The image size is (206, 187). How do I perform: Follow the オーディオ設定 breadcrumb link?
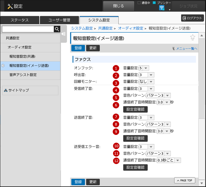[x=131, y=28]
